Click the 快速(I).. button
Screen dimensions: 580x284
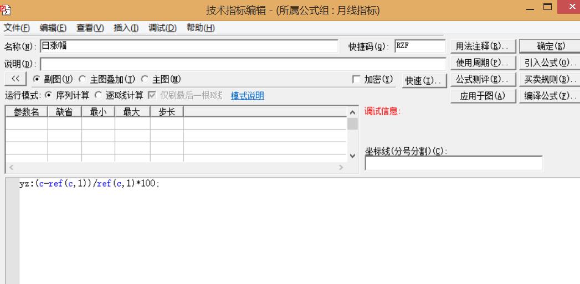tap(424, 81)
